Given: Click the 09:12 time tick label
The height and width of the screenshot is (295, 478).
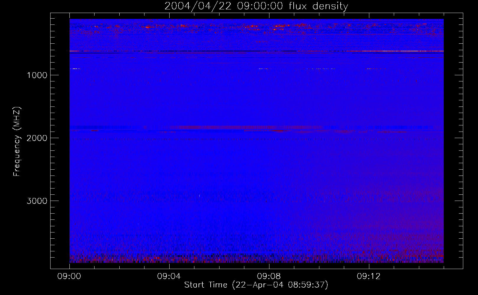Looking at the screenshot, I should coord(369,276).
